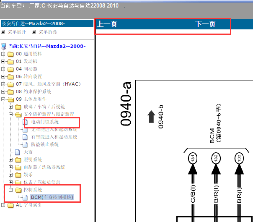This screenshot has height=222, width=253.
Task: Expand the 00 通用资料 node
Action: (x=3, y=54)
